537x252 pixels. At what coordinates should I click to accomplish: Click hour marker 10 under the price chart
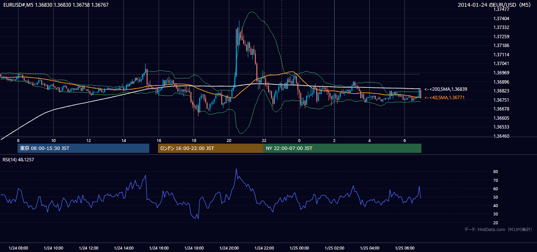tap(53, 140)
